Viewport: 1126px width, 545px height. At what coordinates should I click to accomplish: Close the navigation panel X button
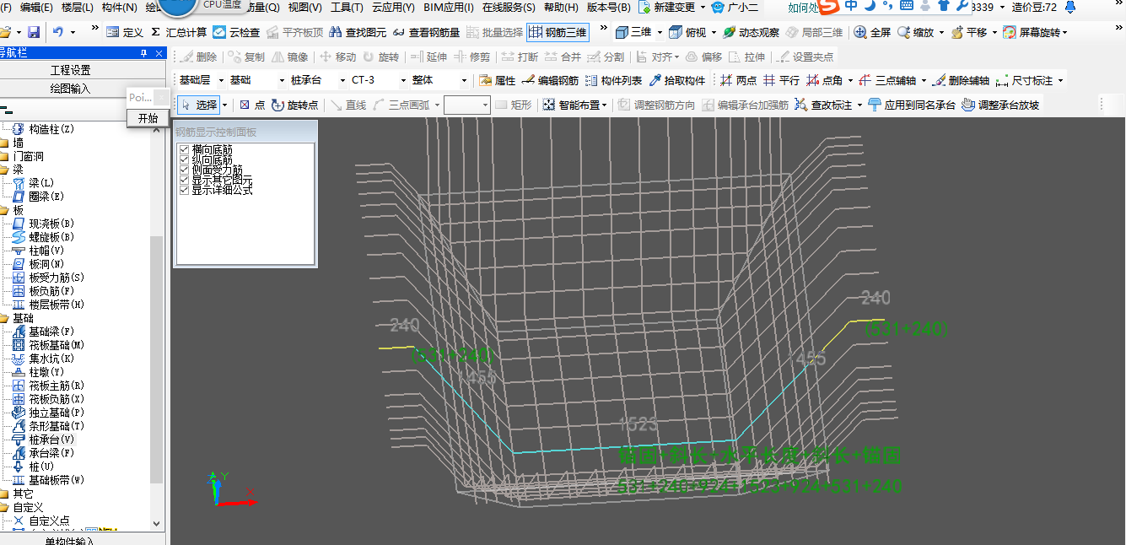(159, 53)
